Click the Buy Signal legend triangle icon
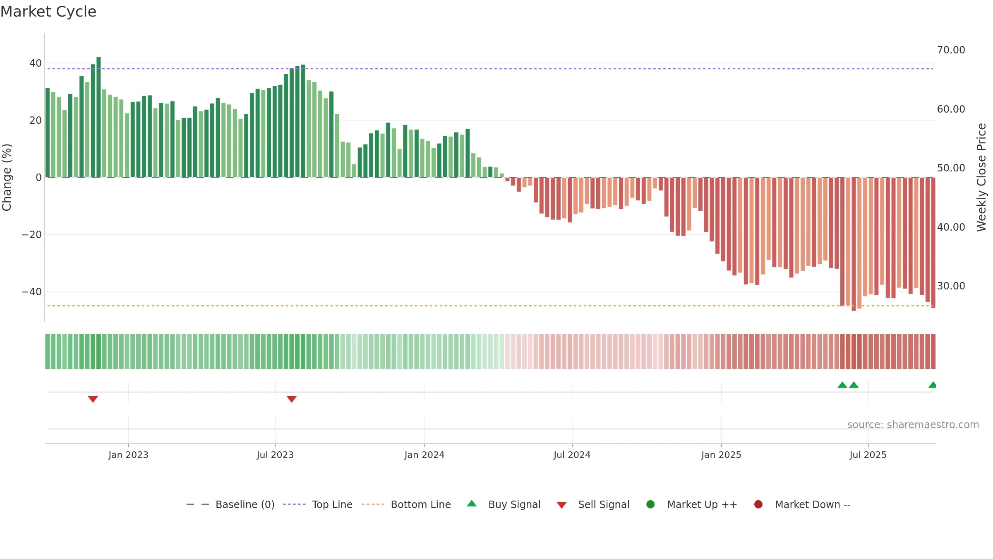Screen dimensions: 993x559 coord(472,504)
